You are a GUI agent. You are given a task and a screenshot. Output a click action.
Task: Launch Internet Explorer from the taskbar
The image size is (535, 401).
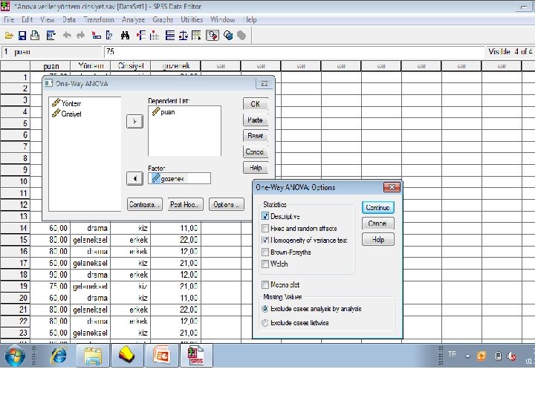coord(59,356)
